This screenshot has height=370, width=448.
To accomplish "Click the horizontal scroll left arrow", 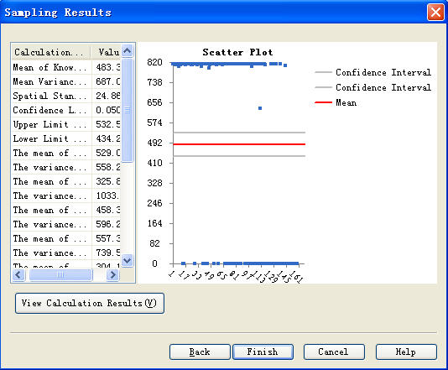I will coord(18,275).
